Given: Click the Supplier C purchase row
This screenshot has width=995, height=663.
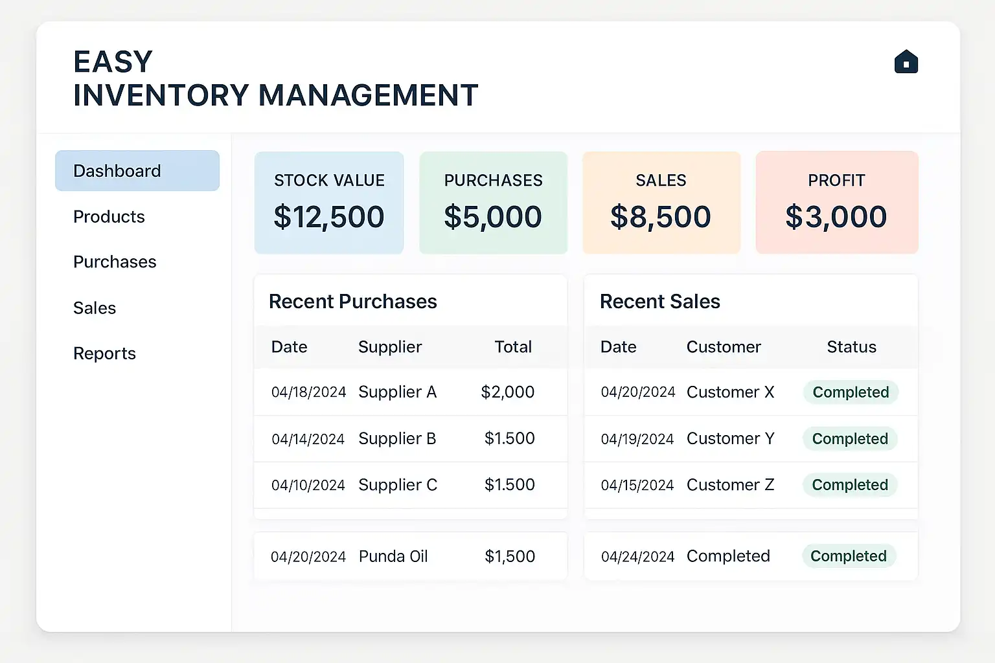Looking at the screenshot, I should [410, 485].
